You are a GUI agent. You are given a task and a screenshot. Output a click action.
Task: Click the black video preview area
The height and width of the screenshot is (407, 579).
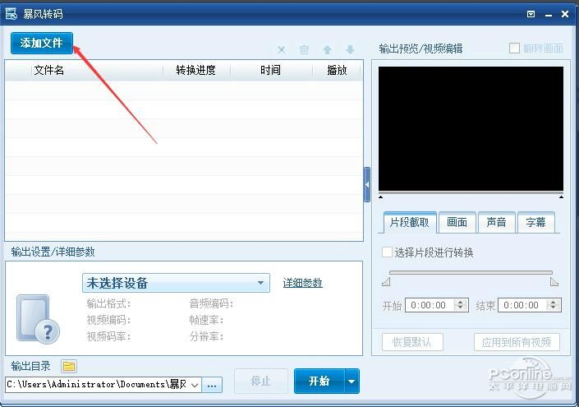pos(471,128)
